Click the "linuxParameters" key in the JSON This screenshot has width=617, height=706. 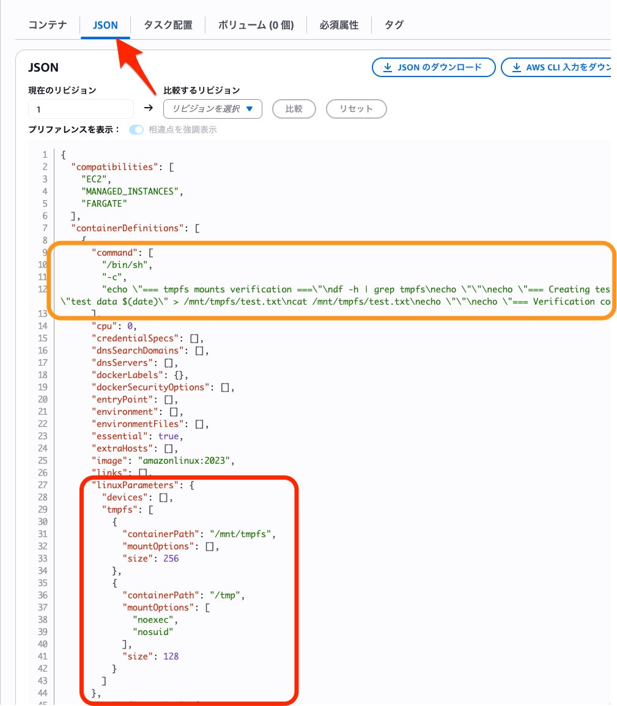coord(131,485)
